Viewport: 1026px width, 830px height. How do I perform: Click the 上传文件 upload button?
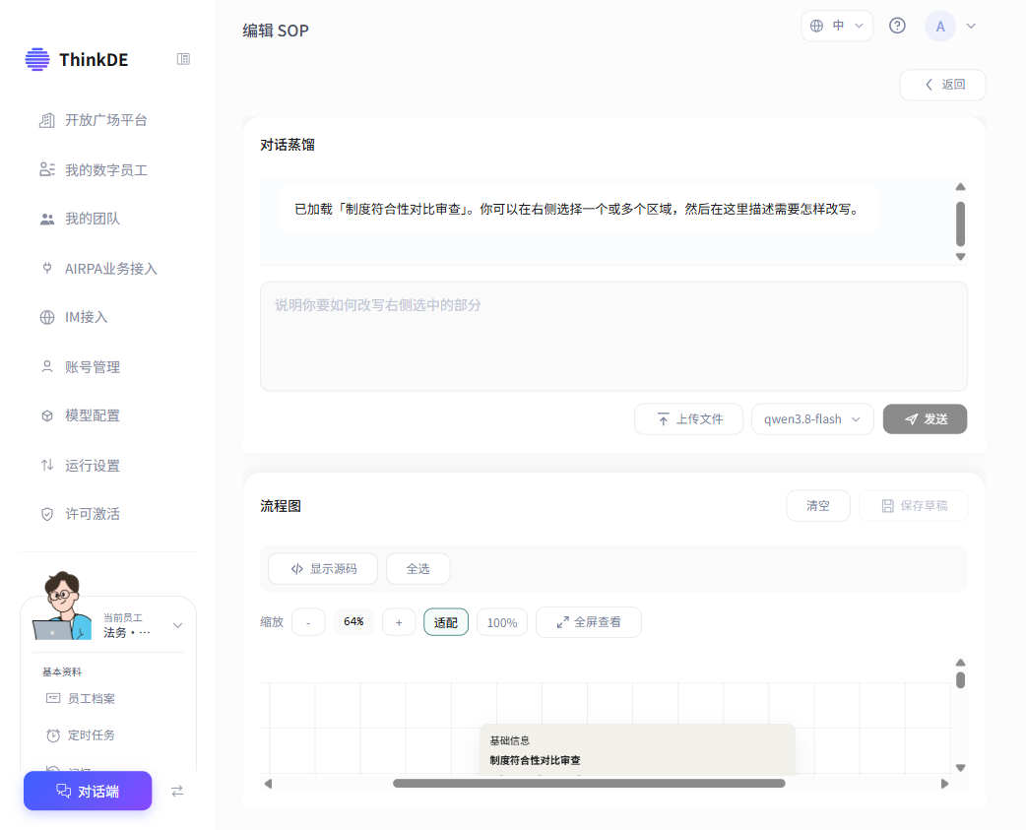[688, 419]
